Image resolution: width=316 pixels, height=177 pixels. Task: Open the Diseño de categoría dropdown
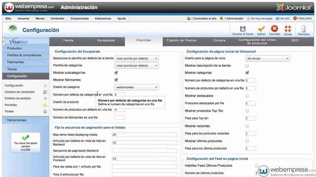pyautogui.click(x=136, y=88)
